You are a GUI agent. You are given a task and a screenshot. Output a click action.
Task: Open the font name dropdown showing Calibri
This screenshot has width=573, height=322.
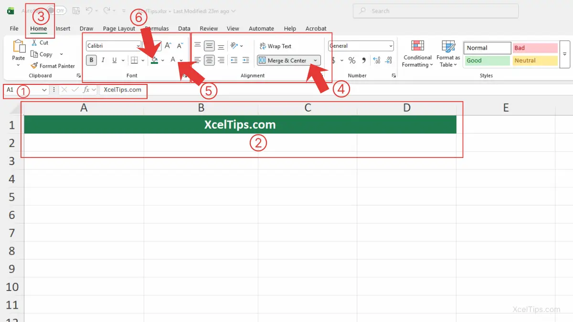click(138, 45)
